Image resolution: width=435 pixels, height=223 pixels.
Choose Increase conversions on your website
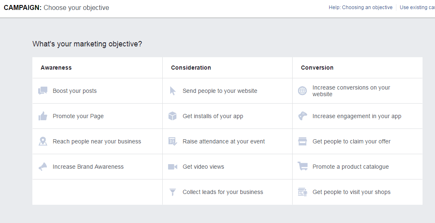tap(358, 91)
